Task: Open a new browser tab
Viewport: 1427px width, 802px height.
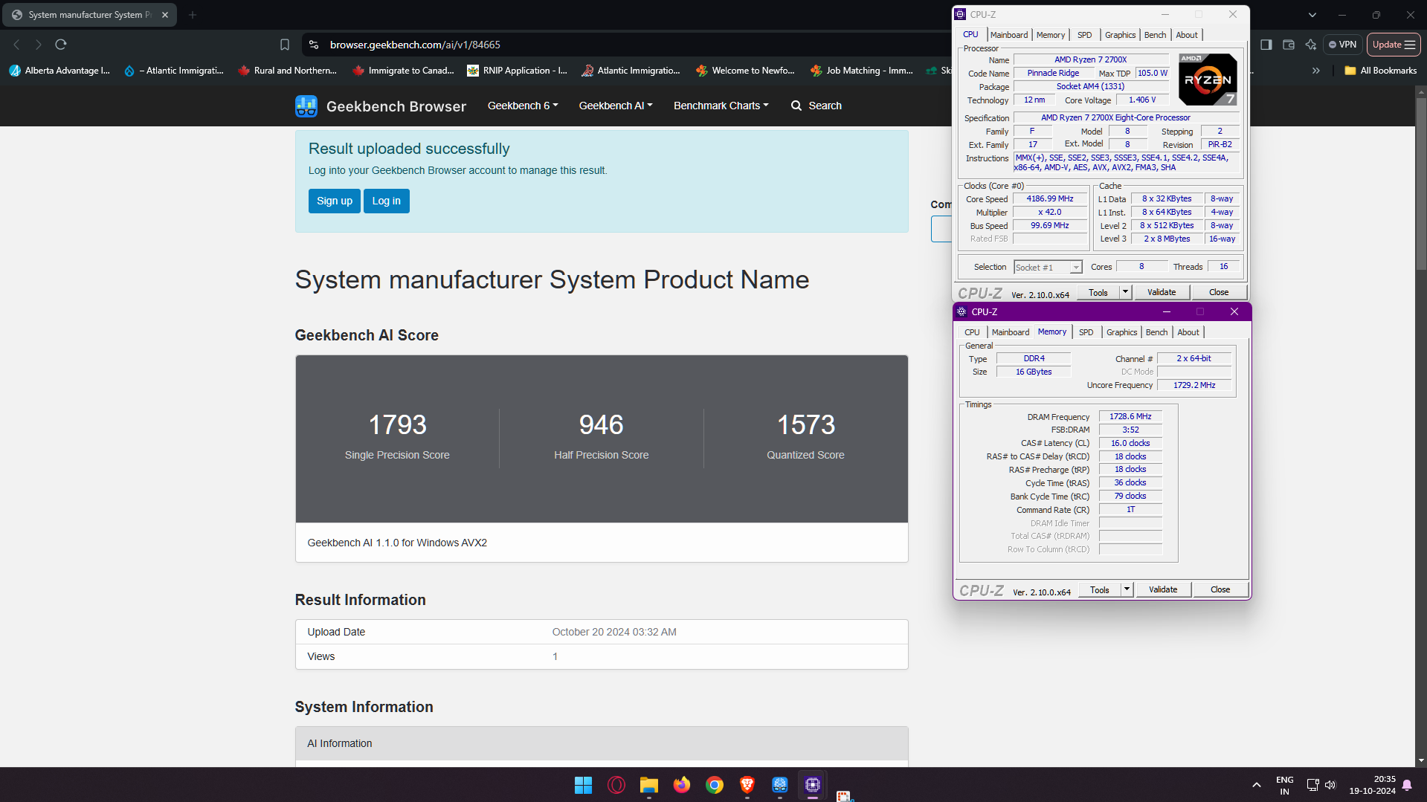Action: coord(193,15)
